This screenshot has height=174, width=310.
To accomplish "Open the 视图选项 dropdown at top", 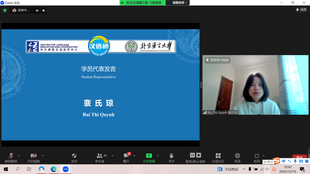I will coord(180,3).
